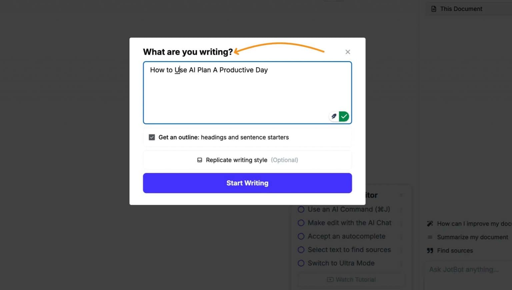Image resolution: width=512 pixels, height=290 pixels.
Task: Select the Make edit with the AI Chat circle
Action: (x=301, y=223)
